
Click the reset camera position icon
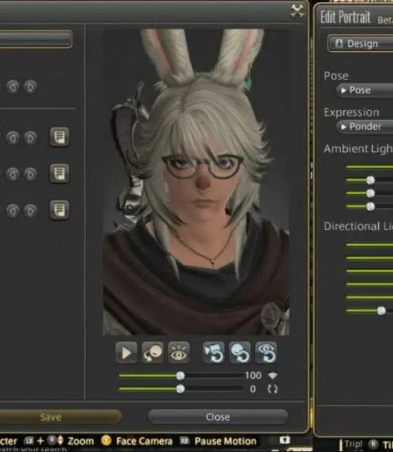click(214, 353)
